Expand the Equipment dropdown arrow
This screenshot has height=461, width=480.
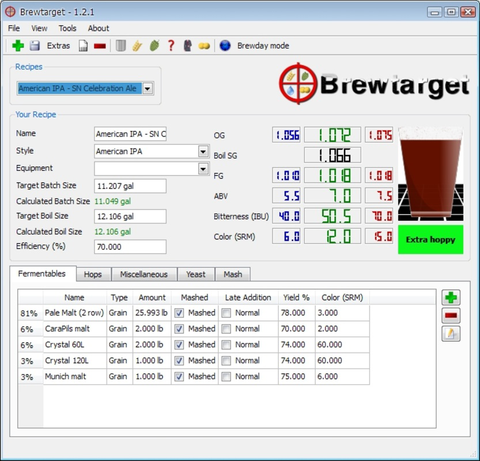click(203, 169)
